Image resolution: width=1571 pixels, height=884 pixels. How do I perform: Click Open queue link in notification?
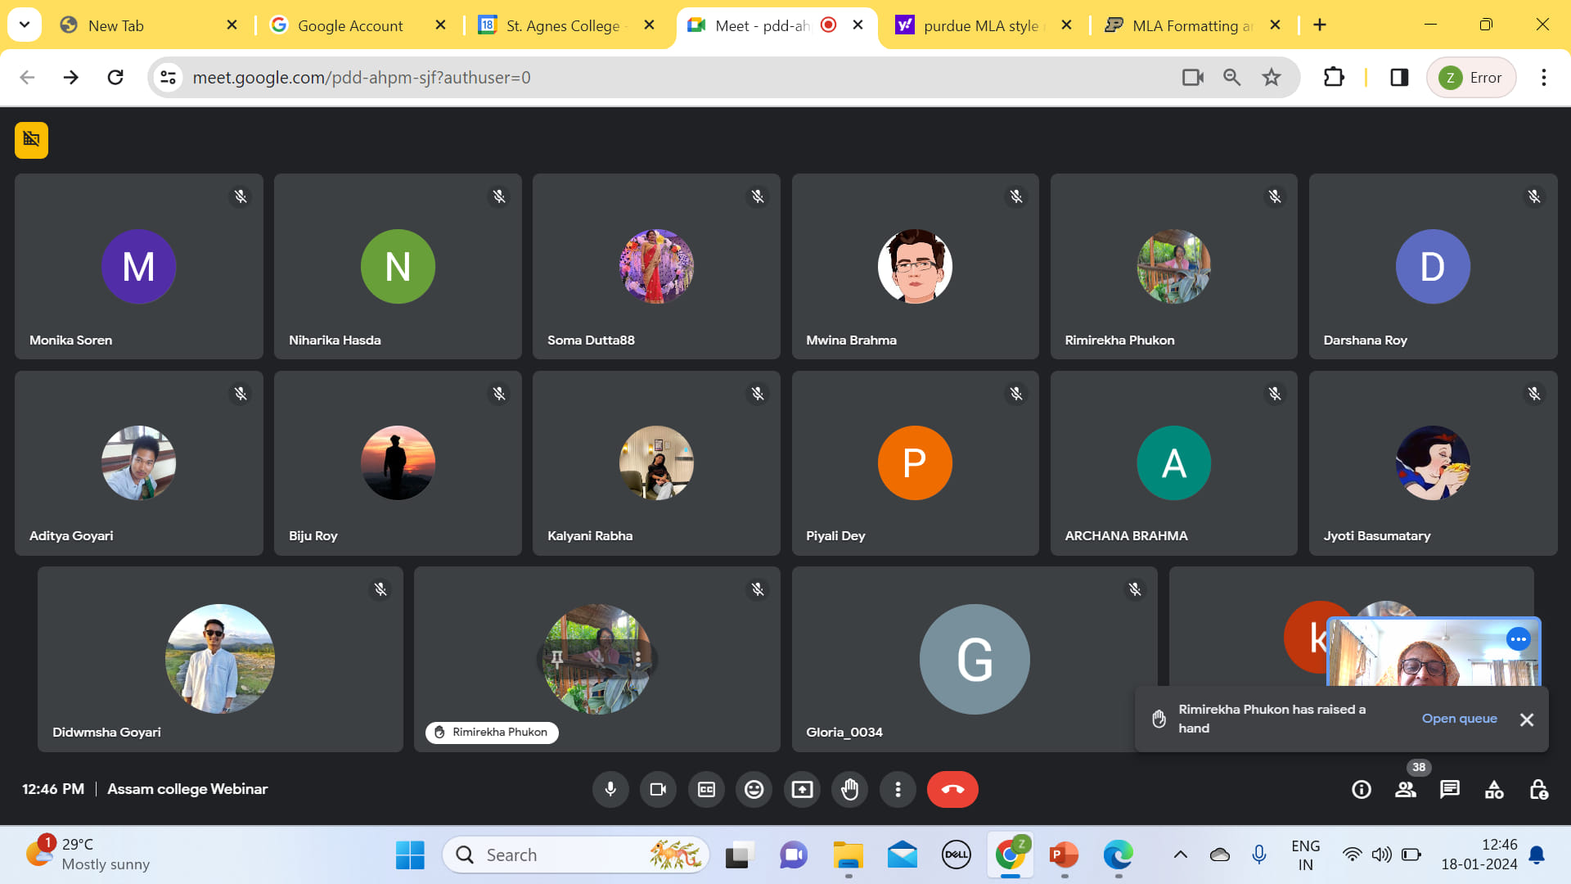tap(1459, 719)
